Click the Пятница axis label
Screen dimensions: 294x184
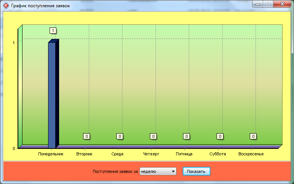click(x=184, y=154)
